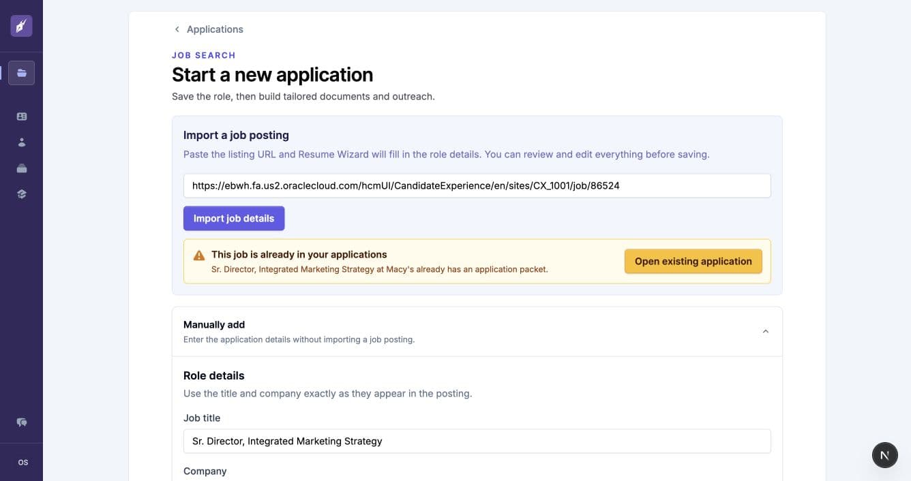Click the Import a job posting heading
This screenshot has width=911, height=481.
[x=236, y=135]
